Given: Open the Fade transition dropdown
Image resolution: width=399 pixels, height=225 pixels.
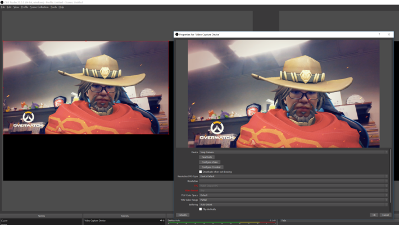Looking at the screenshot, I should [x=339, y=221].
